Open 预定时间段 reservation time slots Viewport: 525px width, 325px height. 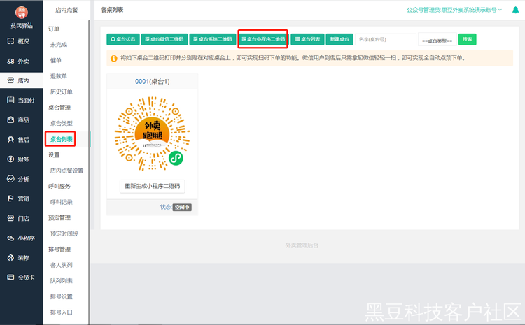click(64, 233)
